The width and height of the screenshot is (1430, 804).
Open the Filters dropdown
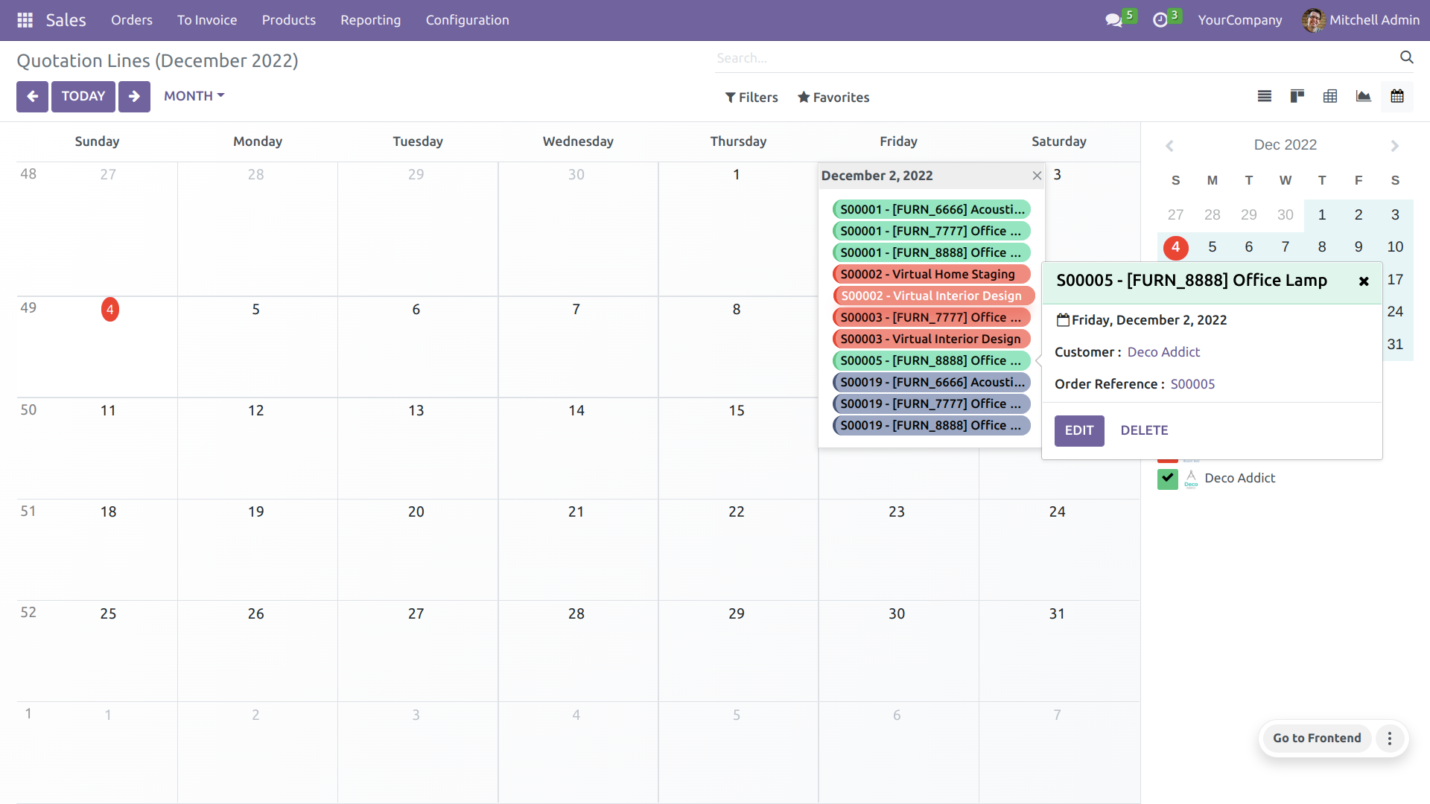click(x=751, y=98)
